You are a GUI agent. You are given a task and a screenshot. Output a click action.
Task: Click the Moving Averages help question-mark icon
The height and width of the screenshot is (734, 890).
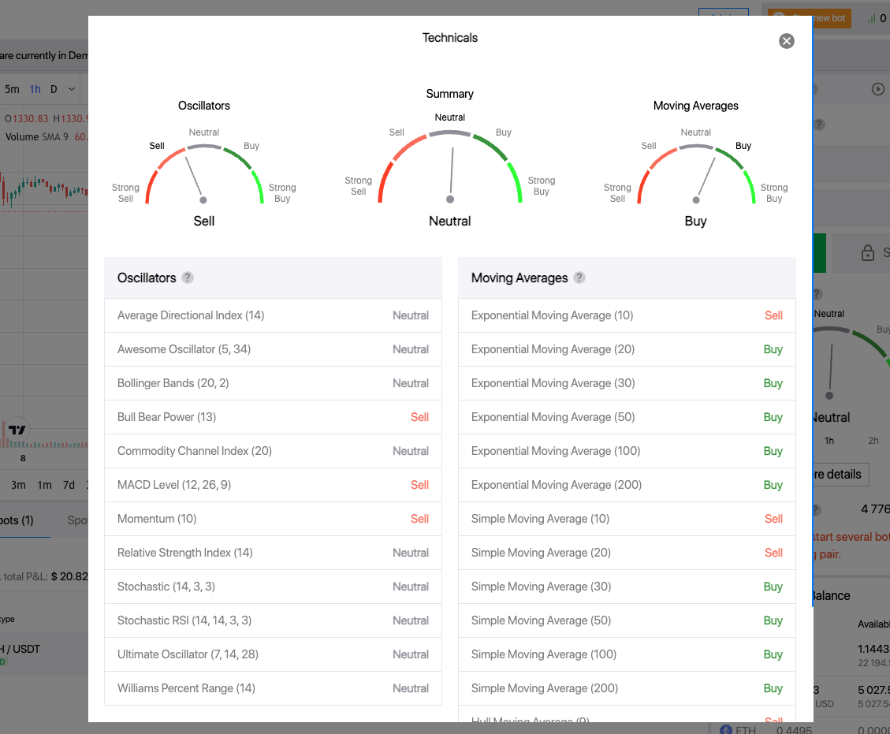point(579,278)
